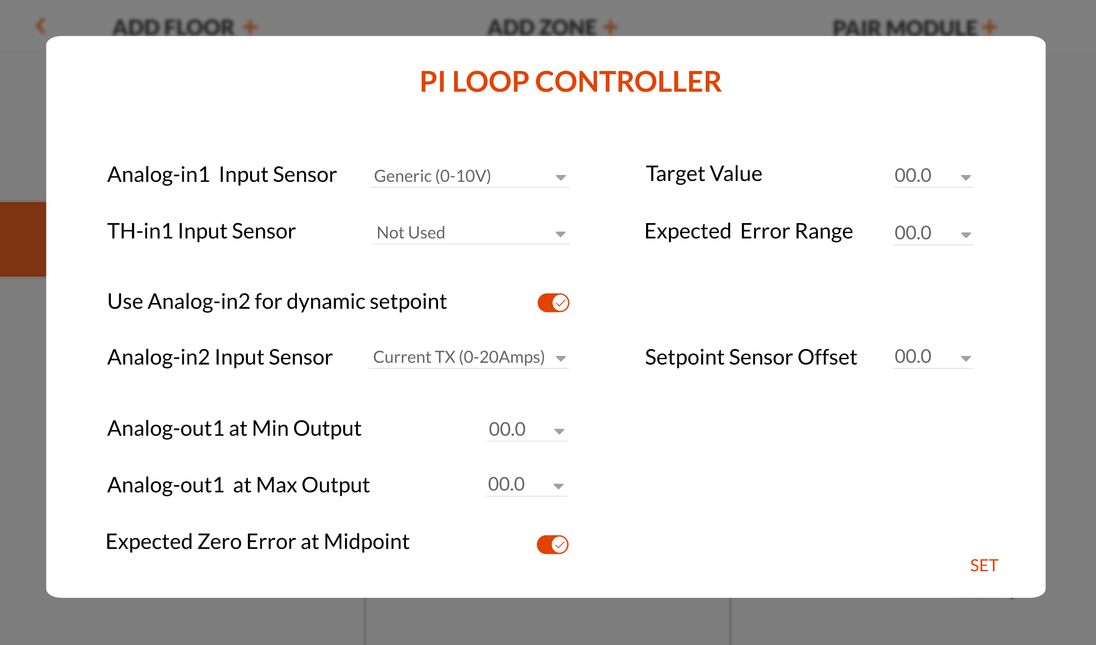Open the Analog-out1 at Min Output selector
Image resolution: width=1096 pixels, height=645 pixels.
pyautogui.click(x=526, y=430)
